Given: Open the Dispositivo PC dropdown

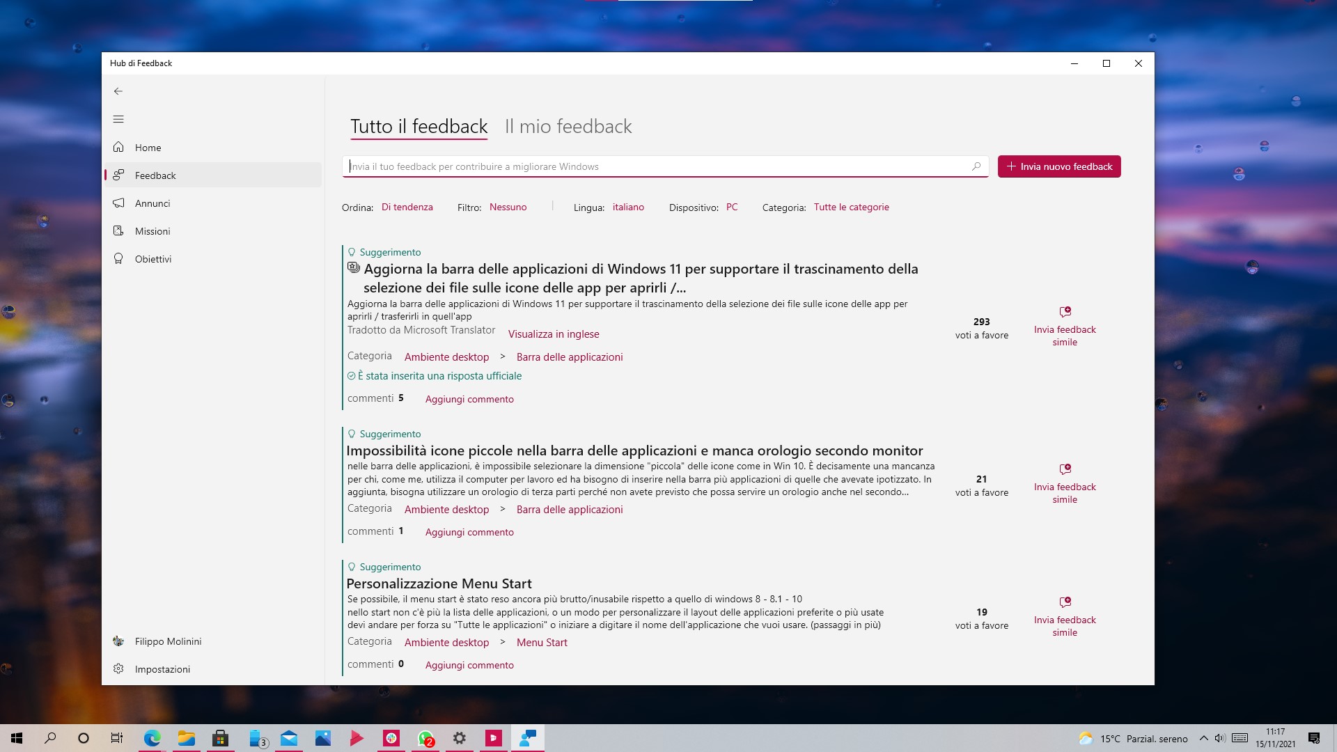Looking at the screenshot, I should [732, 207].
